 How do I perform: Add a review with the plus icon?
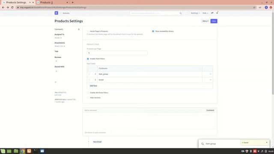[56, 61]
